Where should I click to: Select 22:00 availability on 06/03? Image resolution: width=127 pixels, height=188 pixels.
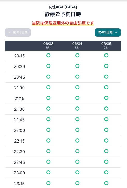pyautogui.click(x=48, y=130)
